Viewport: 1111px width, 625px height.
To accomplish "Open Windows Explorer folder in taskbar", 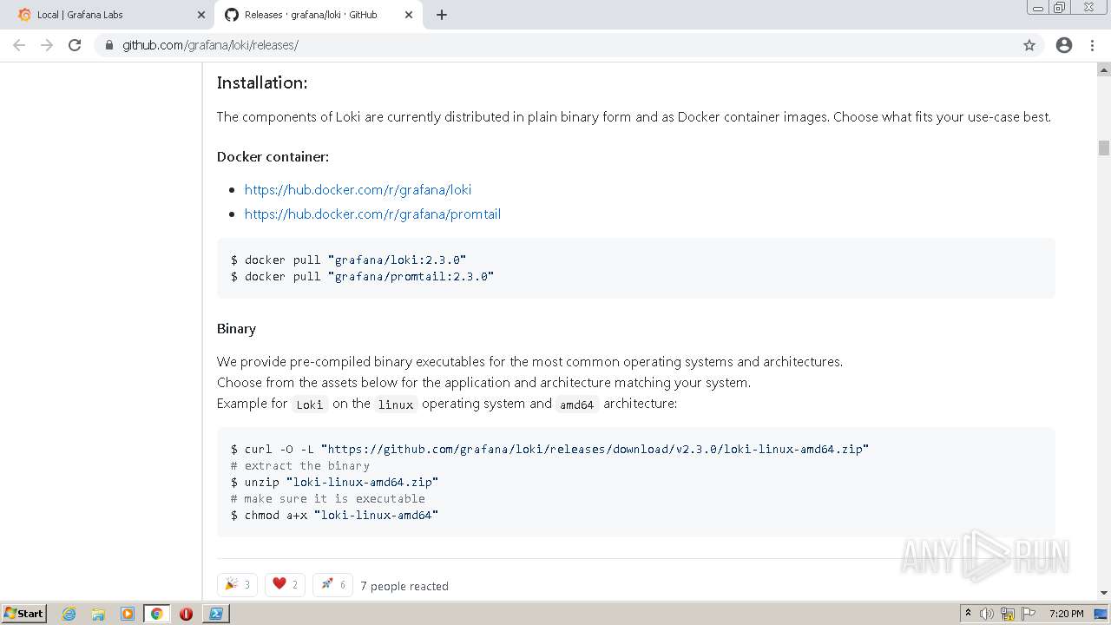I will (x=98, y=614).
